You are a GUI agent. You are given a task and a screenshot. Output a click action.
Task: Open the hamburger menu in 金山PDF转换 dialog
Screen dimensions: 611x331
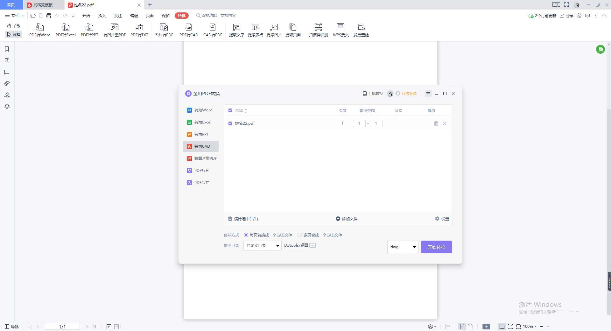[x=428, y=94]
